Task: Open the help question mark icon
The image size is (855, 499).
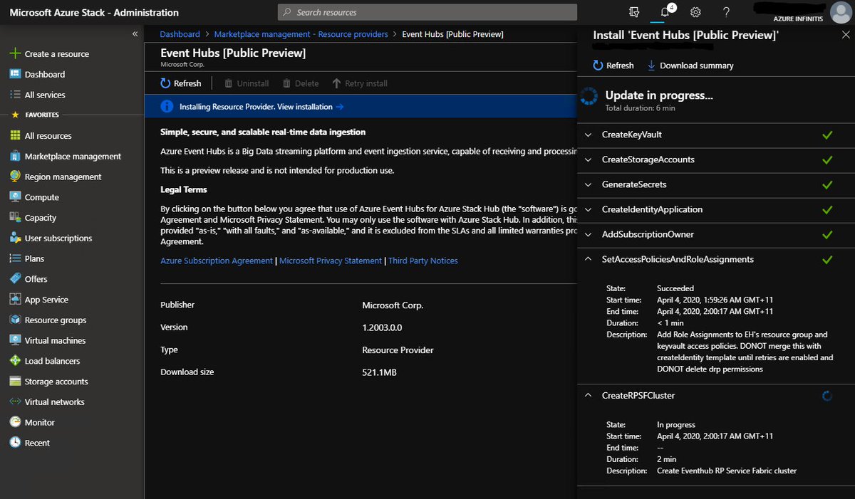Action: (726, 12)
